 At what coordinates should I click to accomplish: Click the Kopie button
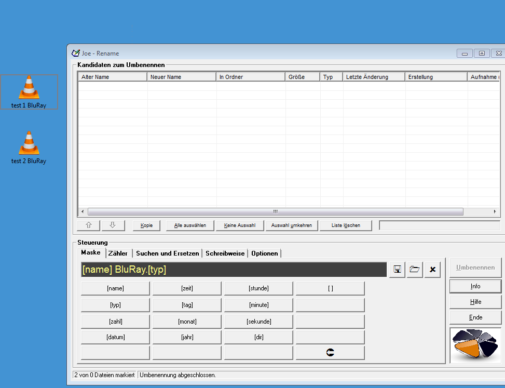146,225
